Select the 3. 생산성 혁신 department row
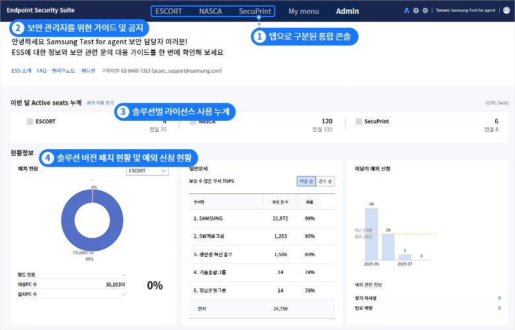The width and height of the screenshot is (515, 330). (x=261, y=255)
